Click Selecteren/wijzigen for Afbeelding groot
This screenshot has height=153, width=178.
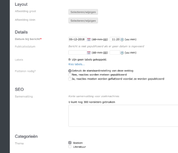tap(83, 12)
